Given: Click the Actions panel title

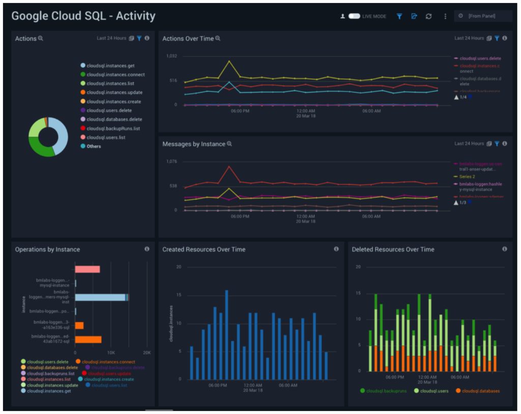Looking at the screenshot, I should [25, 39].
